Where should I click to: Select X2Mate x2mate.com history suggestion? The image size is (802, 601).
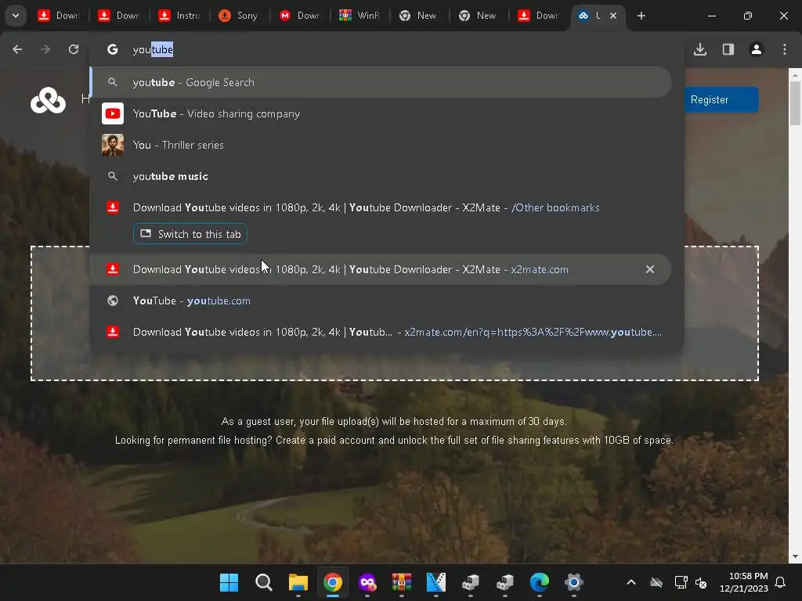381,269
